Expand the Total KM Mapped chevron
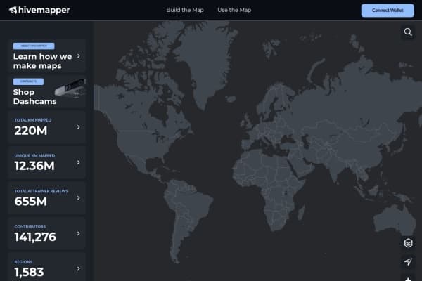422x281 pixels. point(78,127)
